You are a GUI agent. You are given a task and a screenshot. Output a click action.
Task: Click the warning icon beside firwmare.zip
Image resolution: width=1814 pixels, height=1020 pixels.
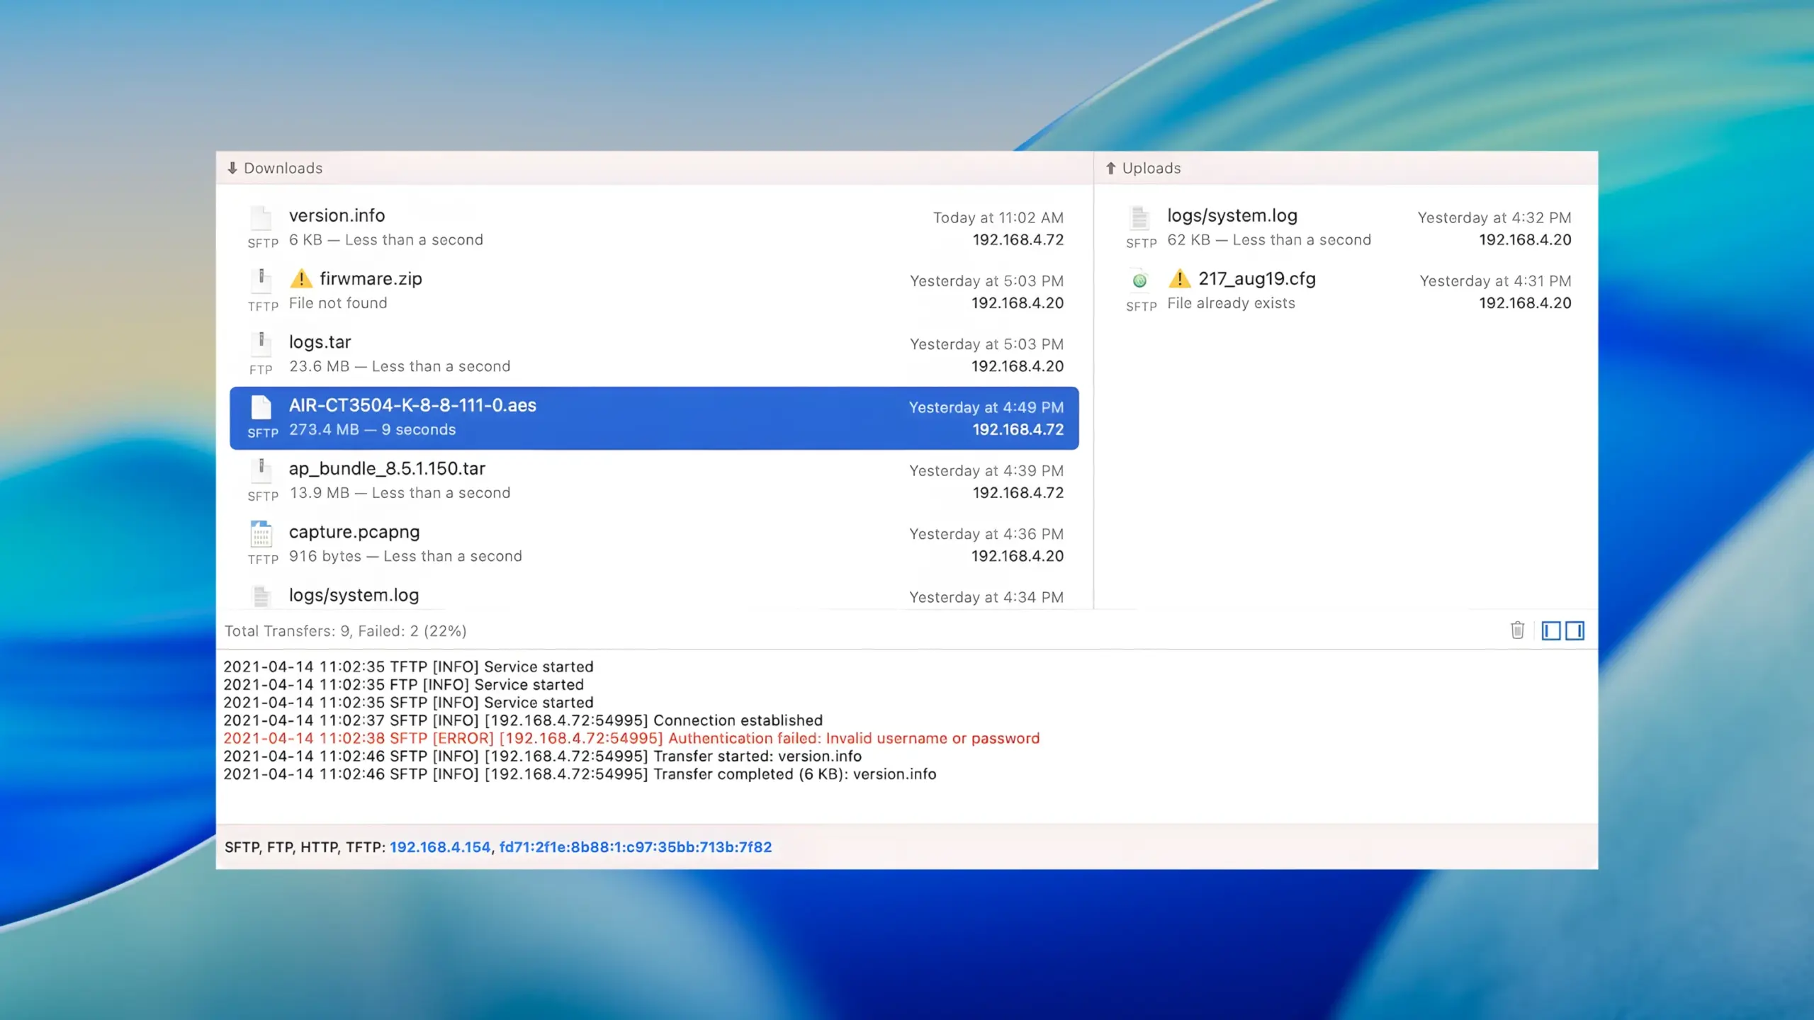coord(301,278)
